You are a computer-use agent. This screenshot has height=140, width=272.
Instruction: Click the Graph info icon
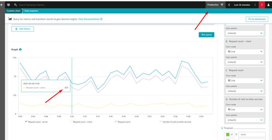[x=20, y=49]
